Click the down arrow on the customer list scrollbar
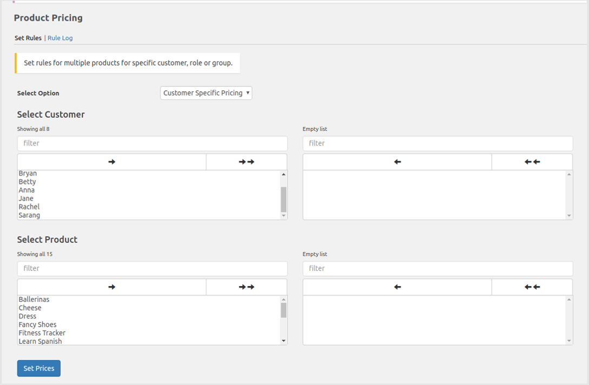 (x=283, y=216)
